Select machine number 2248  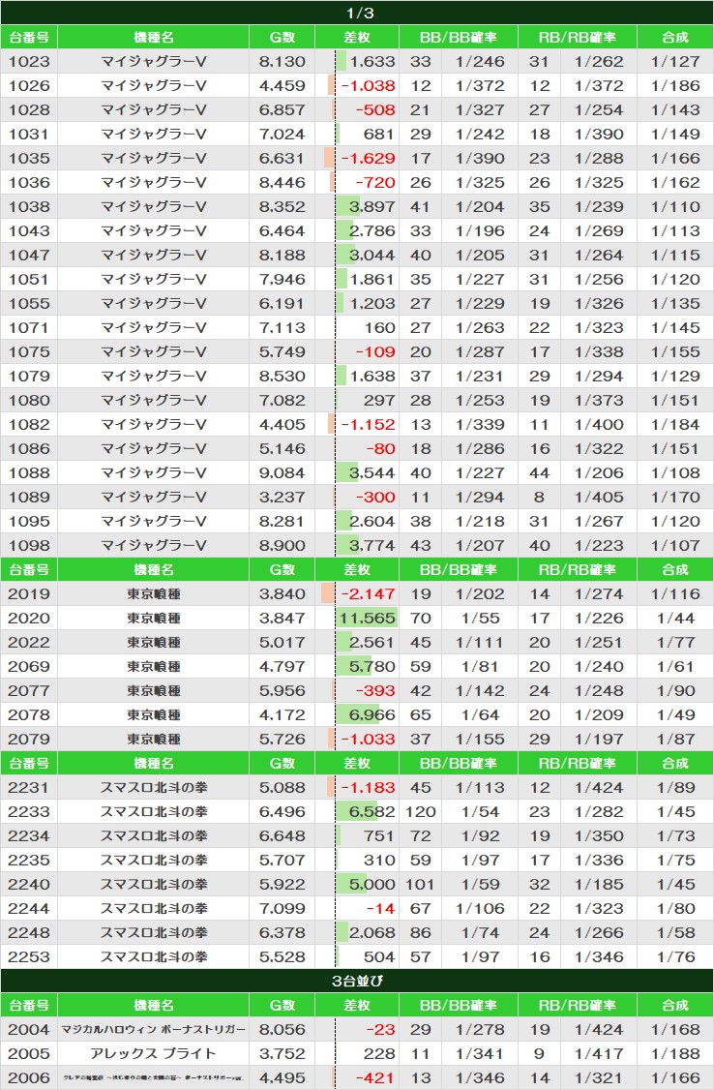click(29, 933)
